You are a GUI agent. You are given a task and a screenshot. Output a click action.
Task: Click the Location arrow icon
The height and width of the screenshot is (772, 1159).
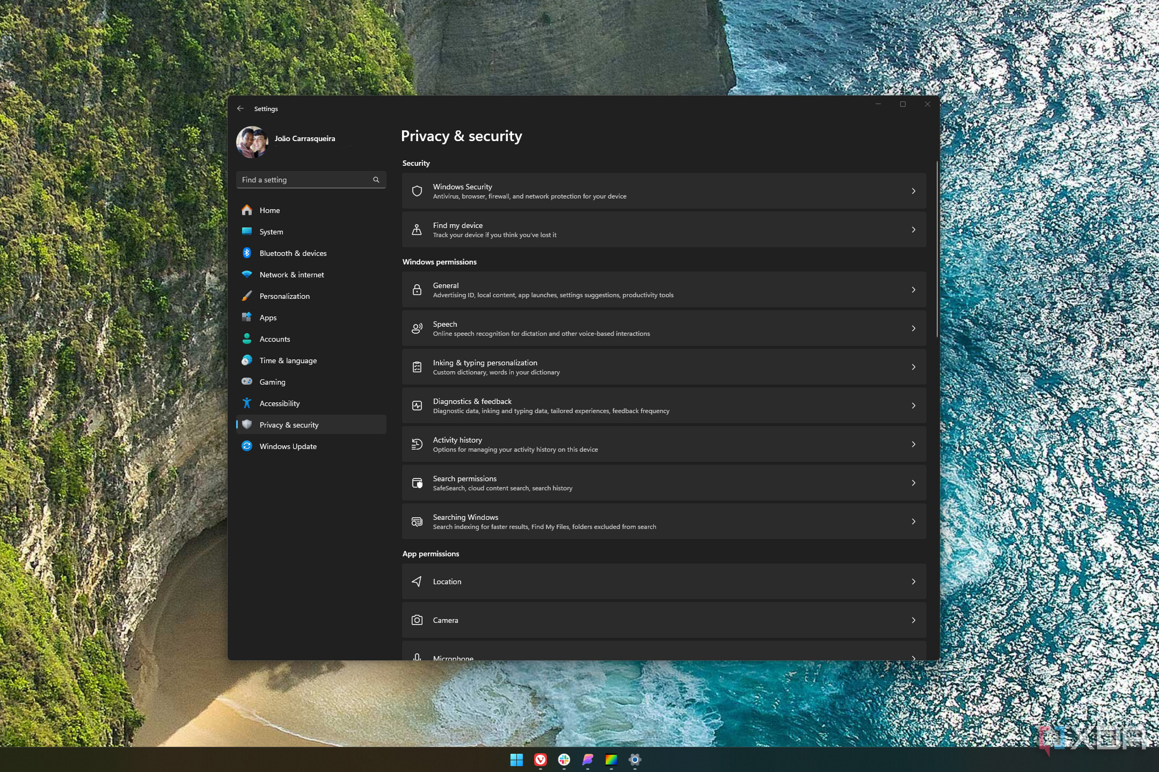[x=417, y=582]
